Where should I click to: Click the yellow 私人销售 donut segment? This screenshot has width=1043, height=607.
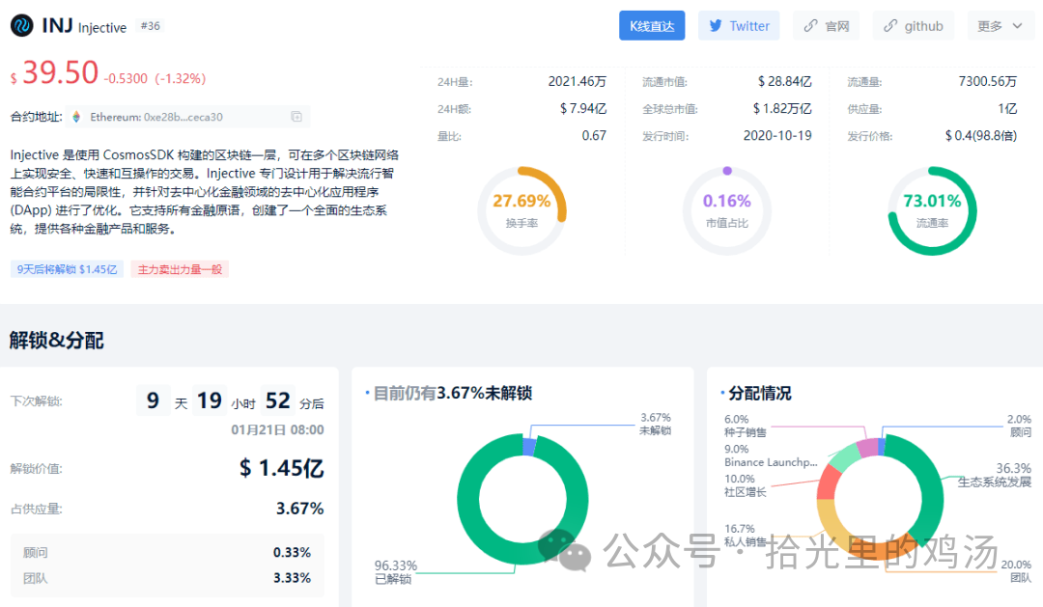(832, 523)
